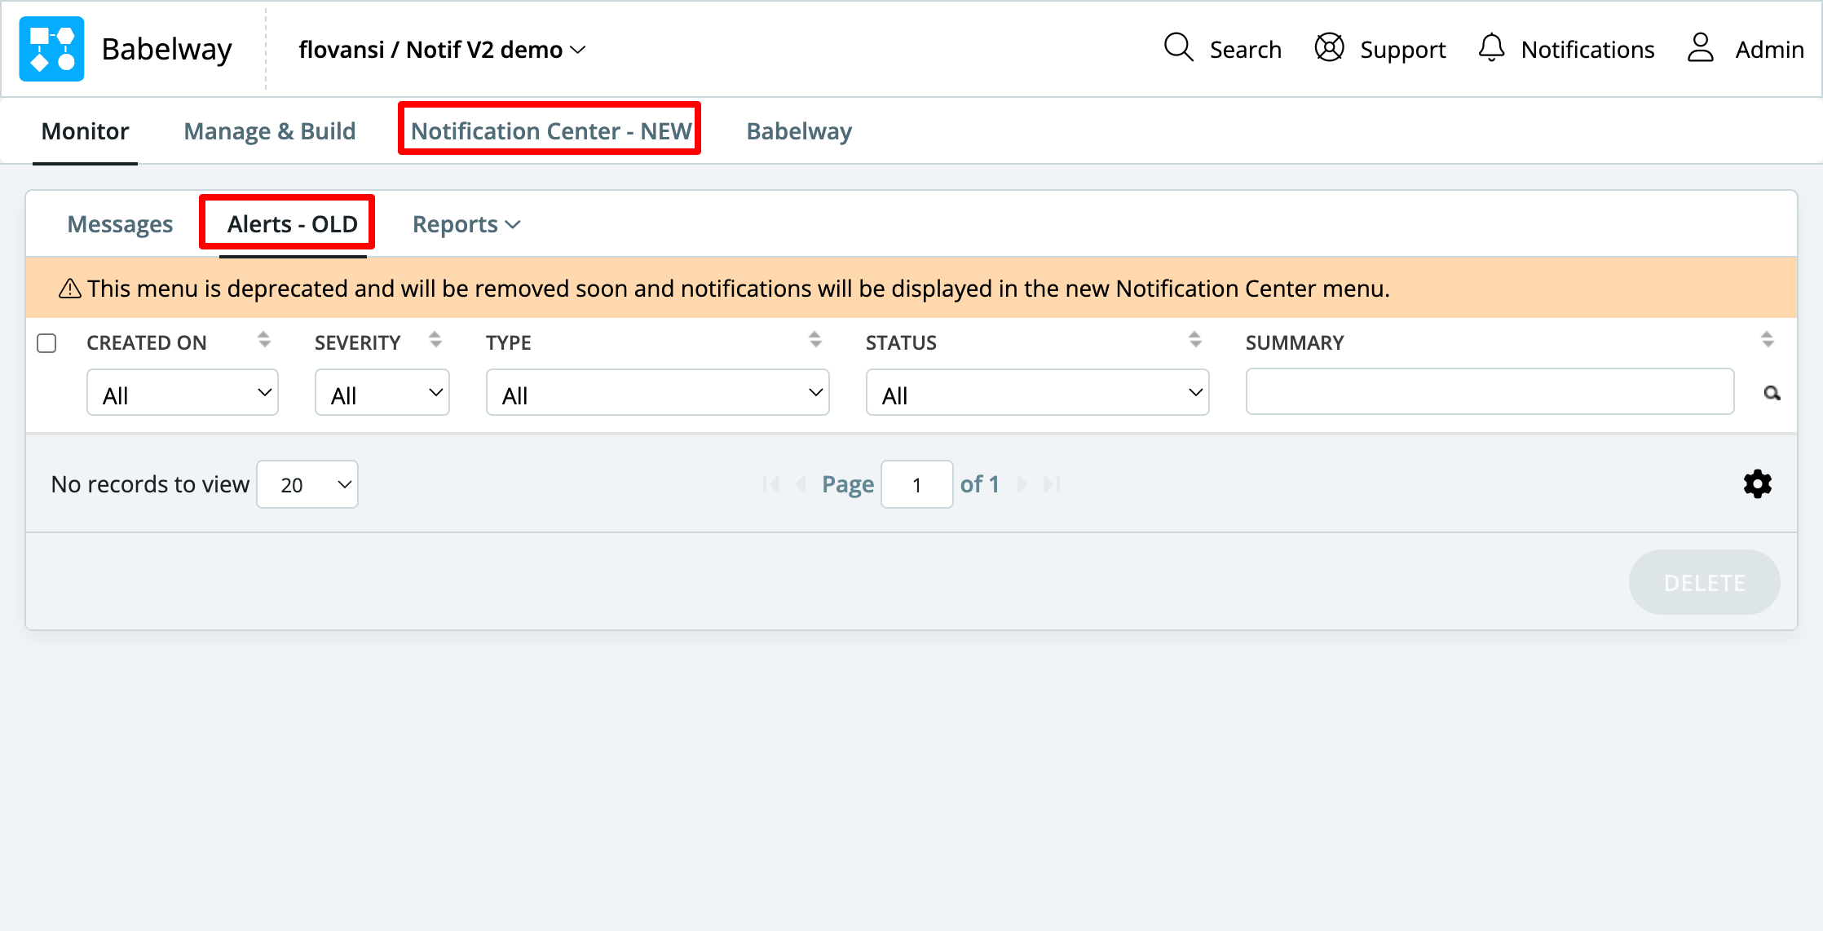The height and width of the screenshot is (931, 1823).
Task: Open the Created On filter dropdown
Action: click(183, 393)
